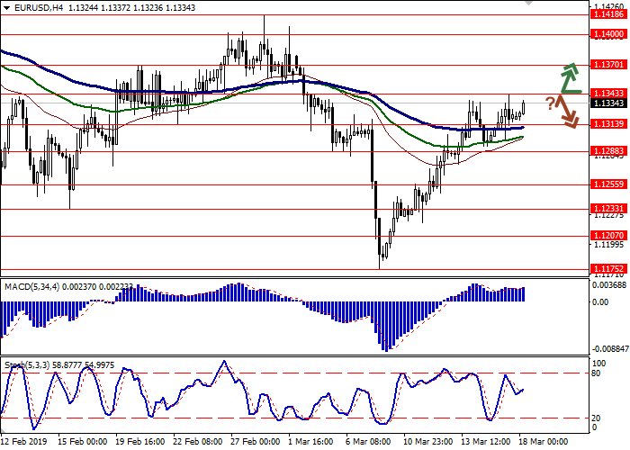Select the 1.13139 support level label
The width and height of the screenshot is (630, 450).
click(x=607, y=124)
